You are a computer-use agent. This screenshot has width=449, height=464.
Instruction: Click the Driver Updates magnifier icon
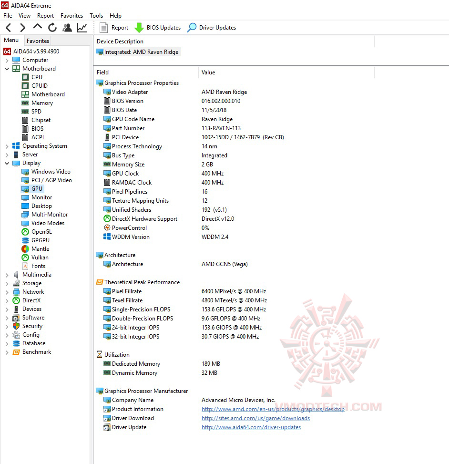(x=192, y=28)
